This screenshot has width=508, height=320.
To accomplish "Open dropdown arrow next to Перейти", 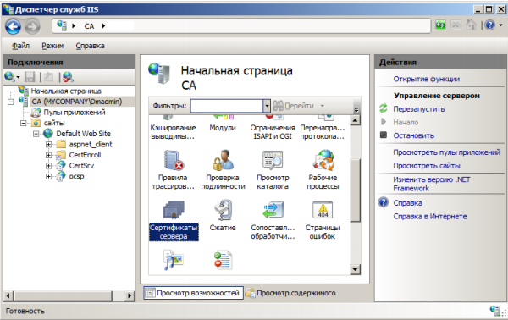I will coord(323,106).
